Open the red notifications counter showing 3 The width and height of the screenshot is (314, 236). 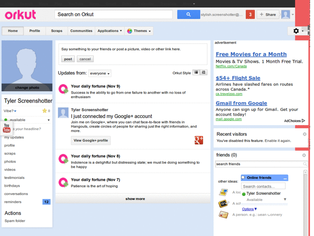(x=250, y=15)
